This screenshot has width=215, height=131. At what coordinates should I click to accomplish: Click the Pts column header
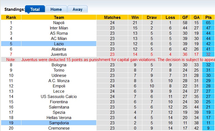(209, 17)
